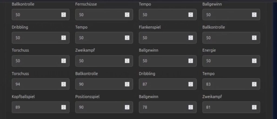Focus the Tempo input containing 83
Viewport: 277px width, 119px height.
coord(227,84)
